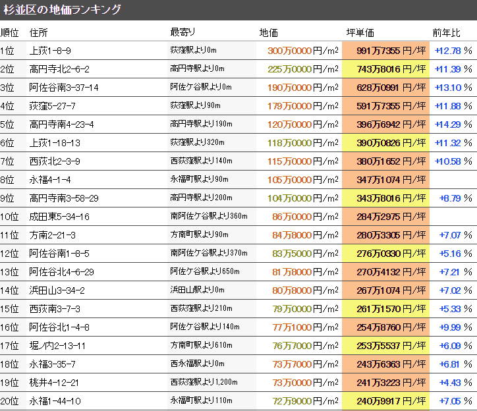The height and width of the screenshot is (411, 477).
Task: Open the 浜田山3-34-2 address link
Action: coord(57,290)
